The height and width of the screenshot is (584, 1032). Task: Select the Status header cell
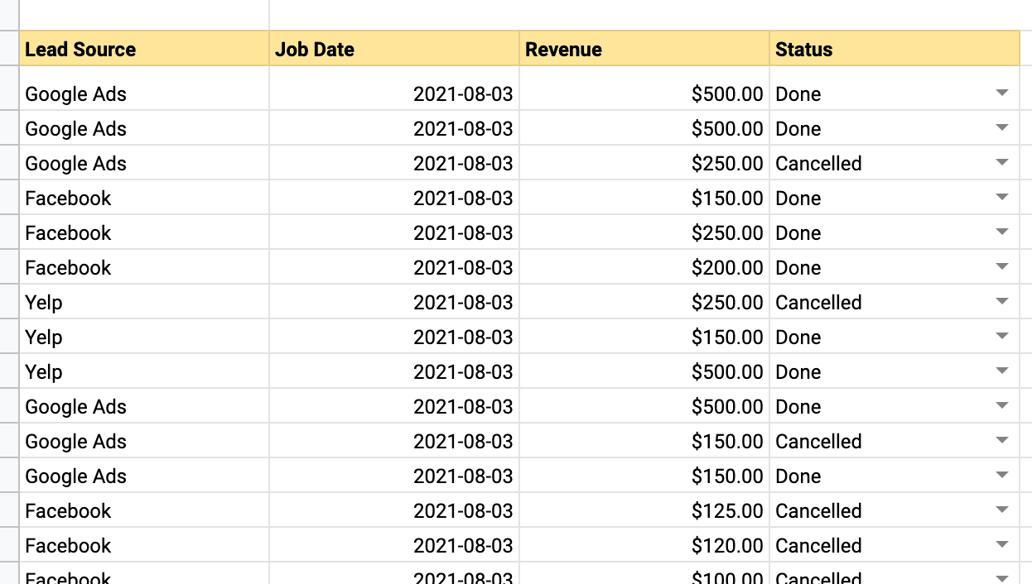895,49
